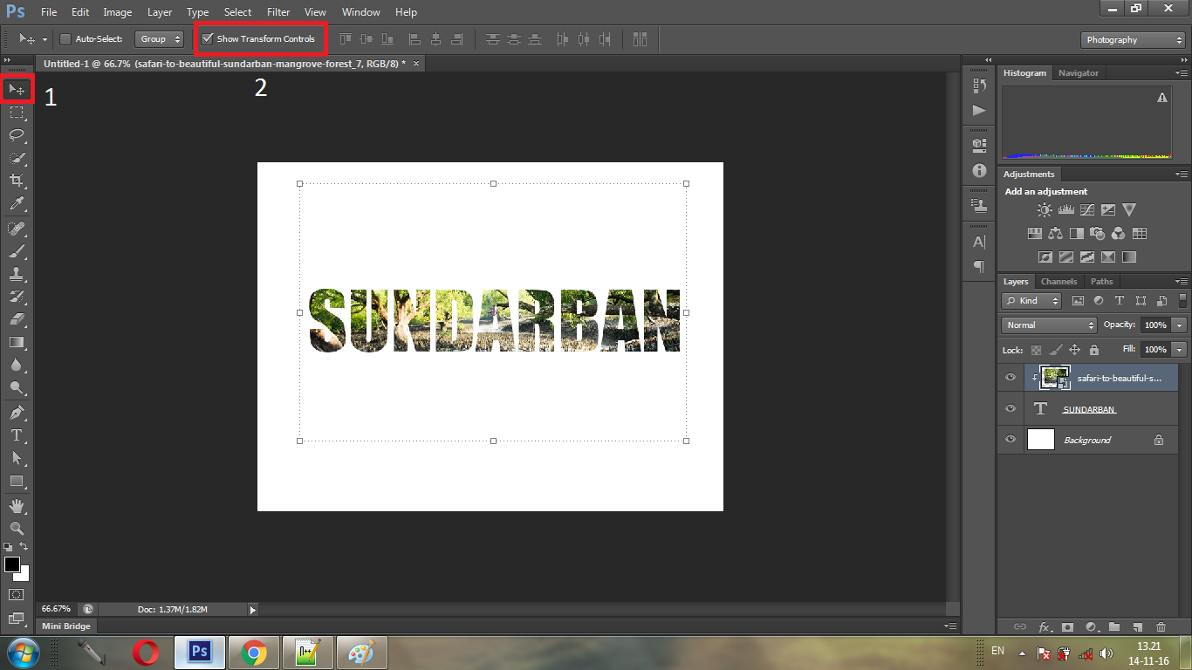The width and height of the screenshot is (1192, 670).
Task: Open the Layers panel options menu
Action: pos(1181,282)
